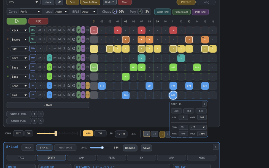Add a sample pool with plus icon

pos(34,114)
